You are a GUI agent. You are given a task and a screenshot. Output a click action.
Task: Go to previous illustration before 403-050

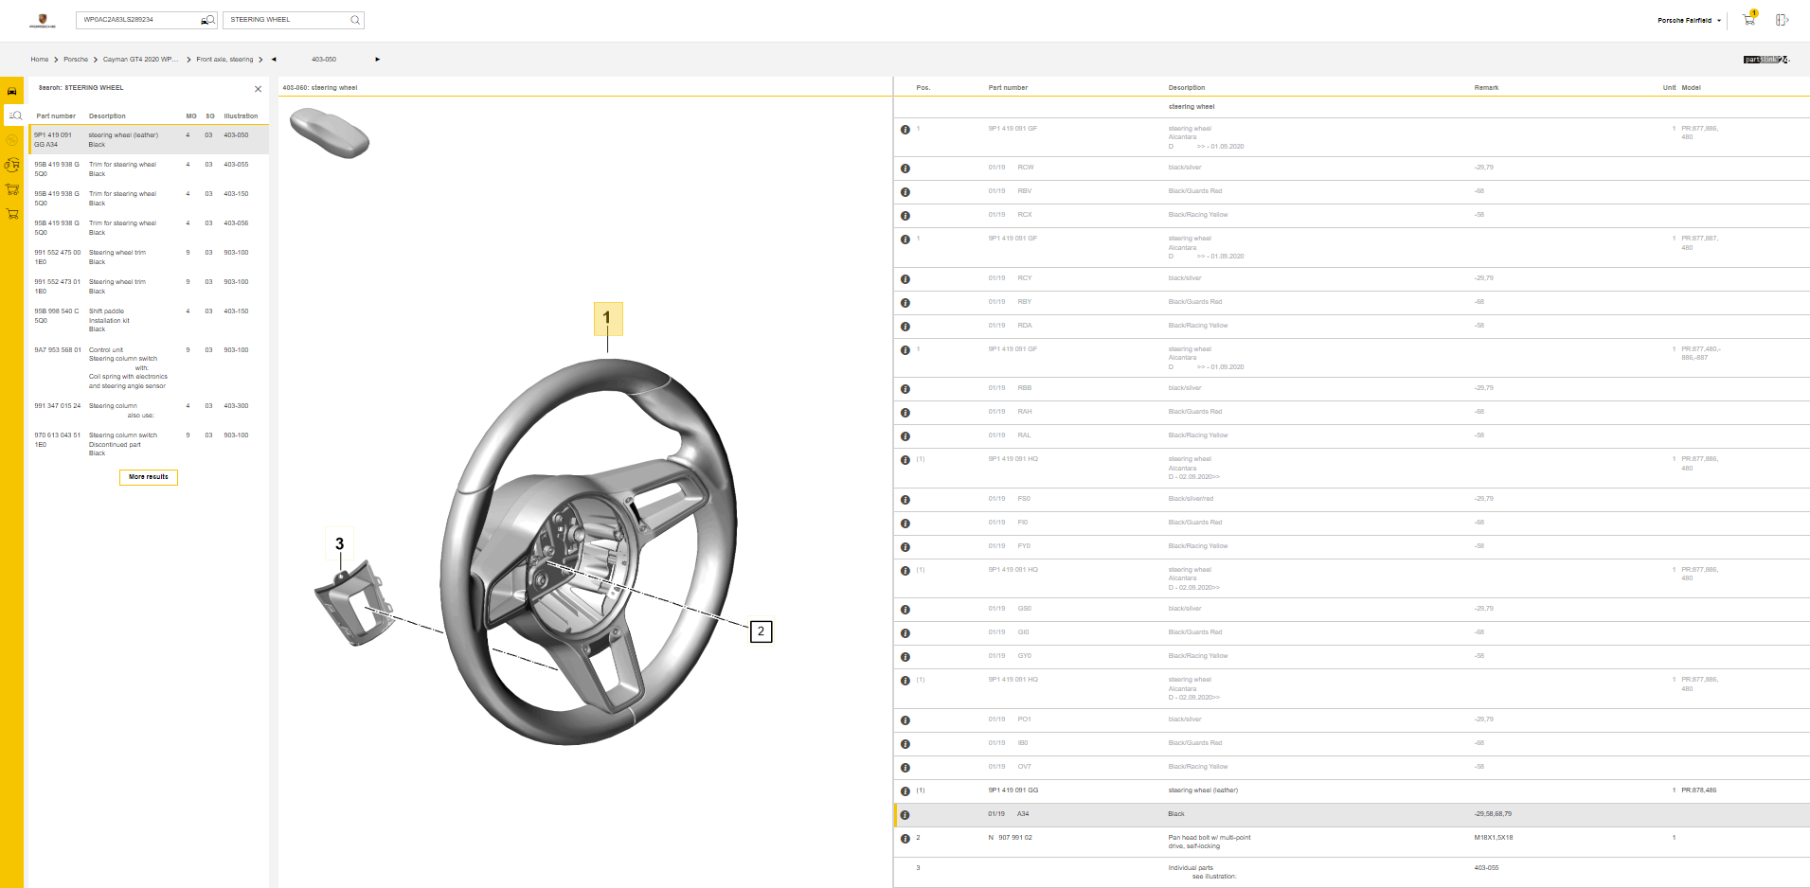(x=274, y=60)
